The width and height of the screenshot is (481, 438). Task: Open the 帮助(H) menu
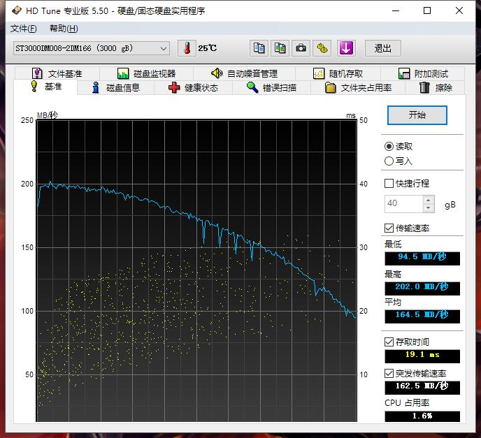[x=64, y=29]
